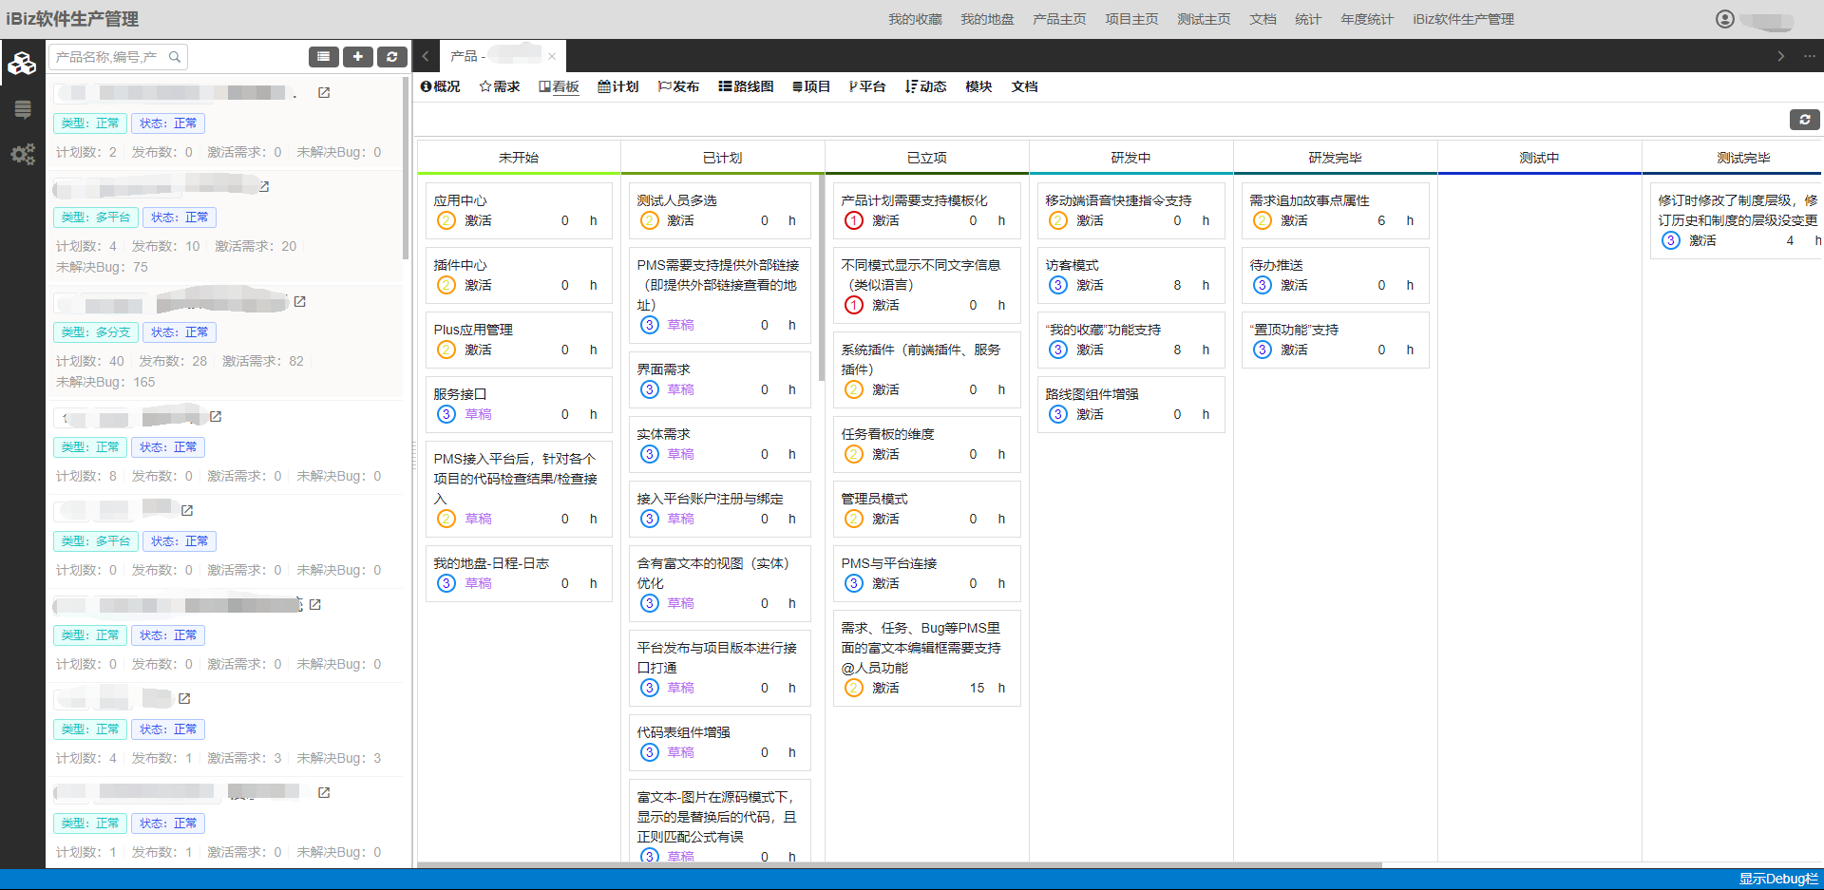Switch to 看板 tab

point(559,86)
